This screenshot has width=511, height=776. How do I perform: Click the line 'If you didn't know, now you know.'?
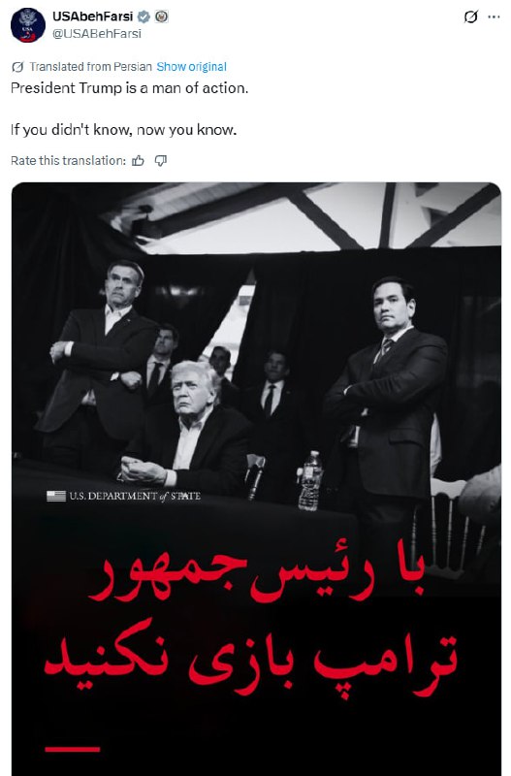coord(124,130)
